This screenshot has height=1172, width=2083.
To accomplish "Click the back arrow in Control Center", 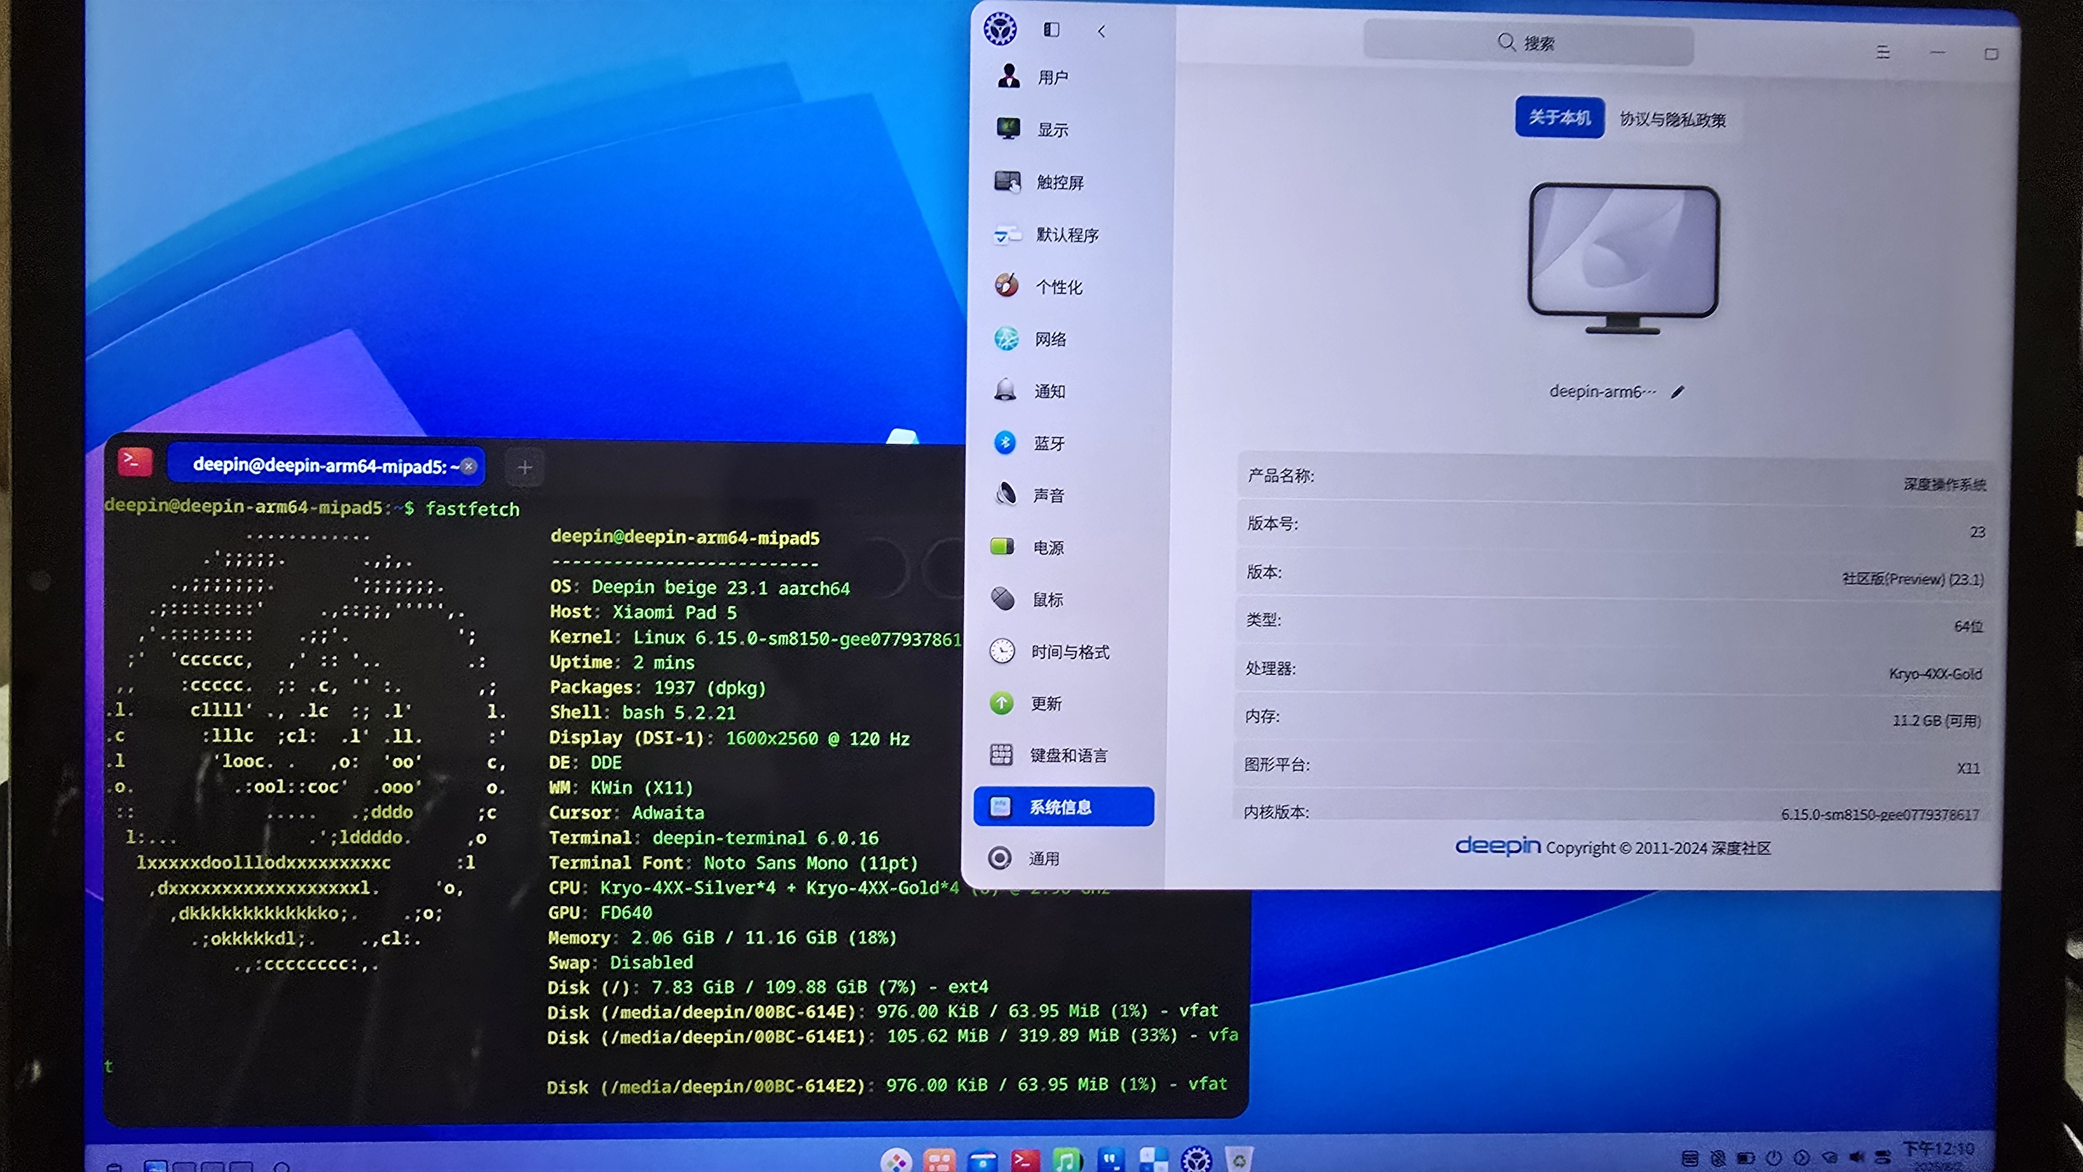I will pyautogui.click(x=1101, y=32).
